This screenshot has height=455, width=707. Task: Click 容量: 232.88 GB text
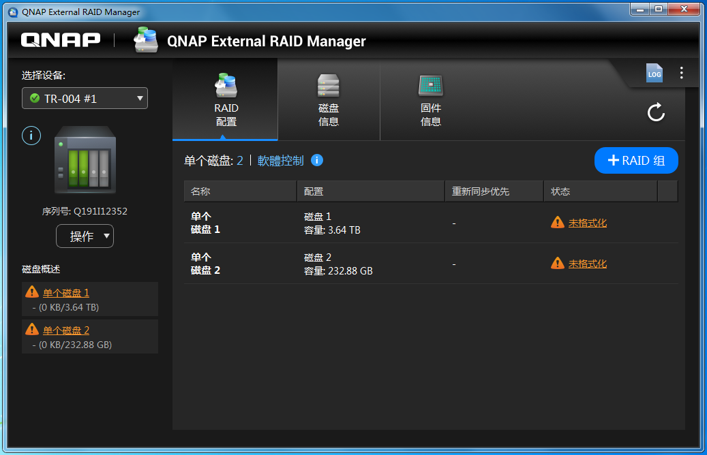338,271
